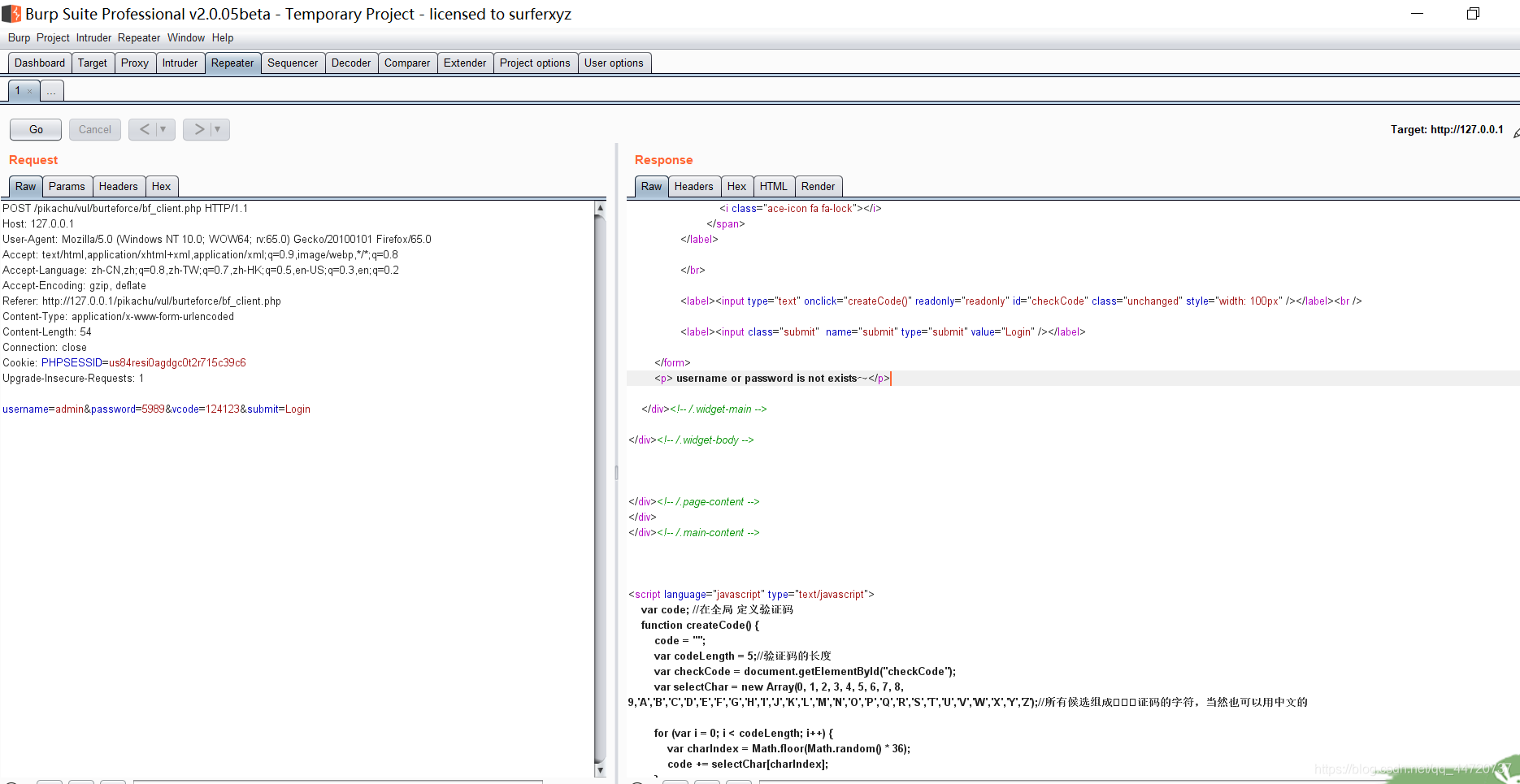
Task: Switch to the Decoder tab
Action: [x=351, y=63]
